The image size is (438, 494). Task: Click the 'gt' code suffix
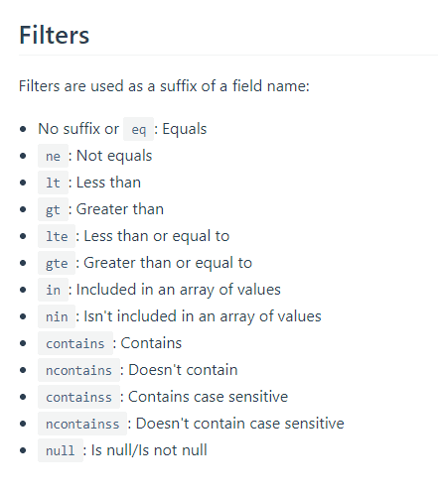coord(53,209)
